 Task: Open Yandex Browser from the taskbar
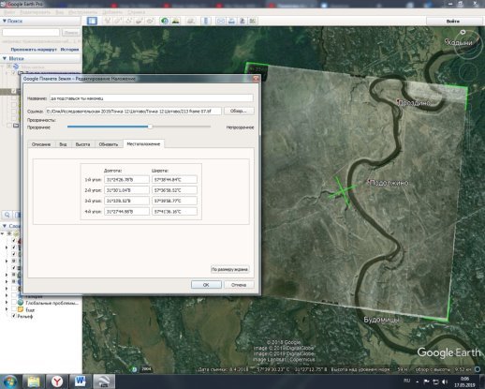pyautogui.click(x=57, y=382)
